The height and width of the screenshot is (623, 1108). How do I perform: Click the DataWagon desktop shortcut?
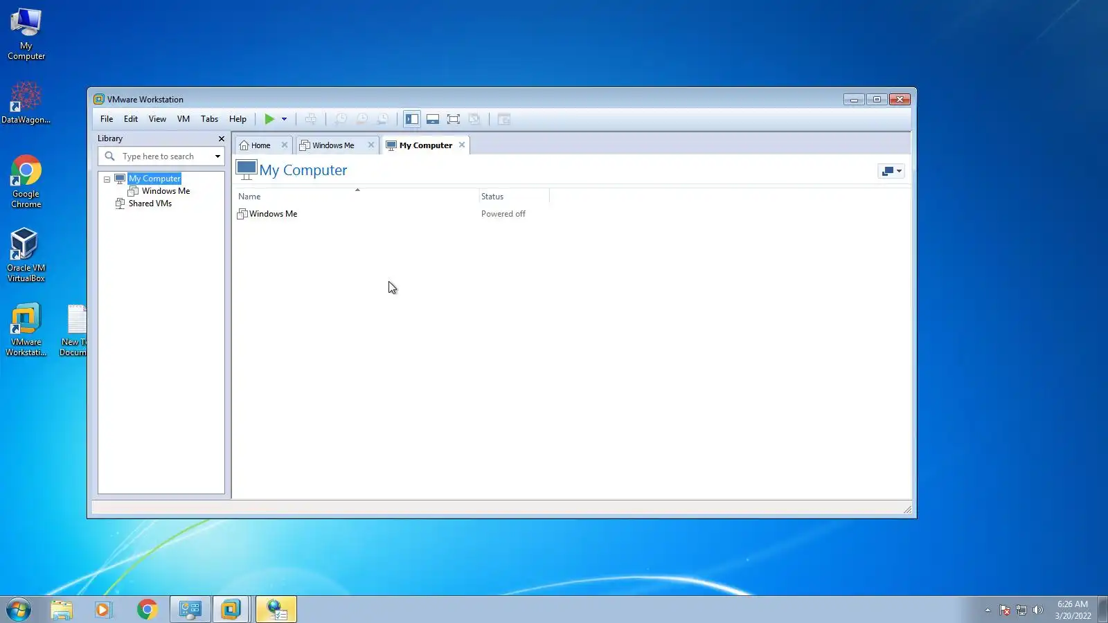tap(26, 102)
